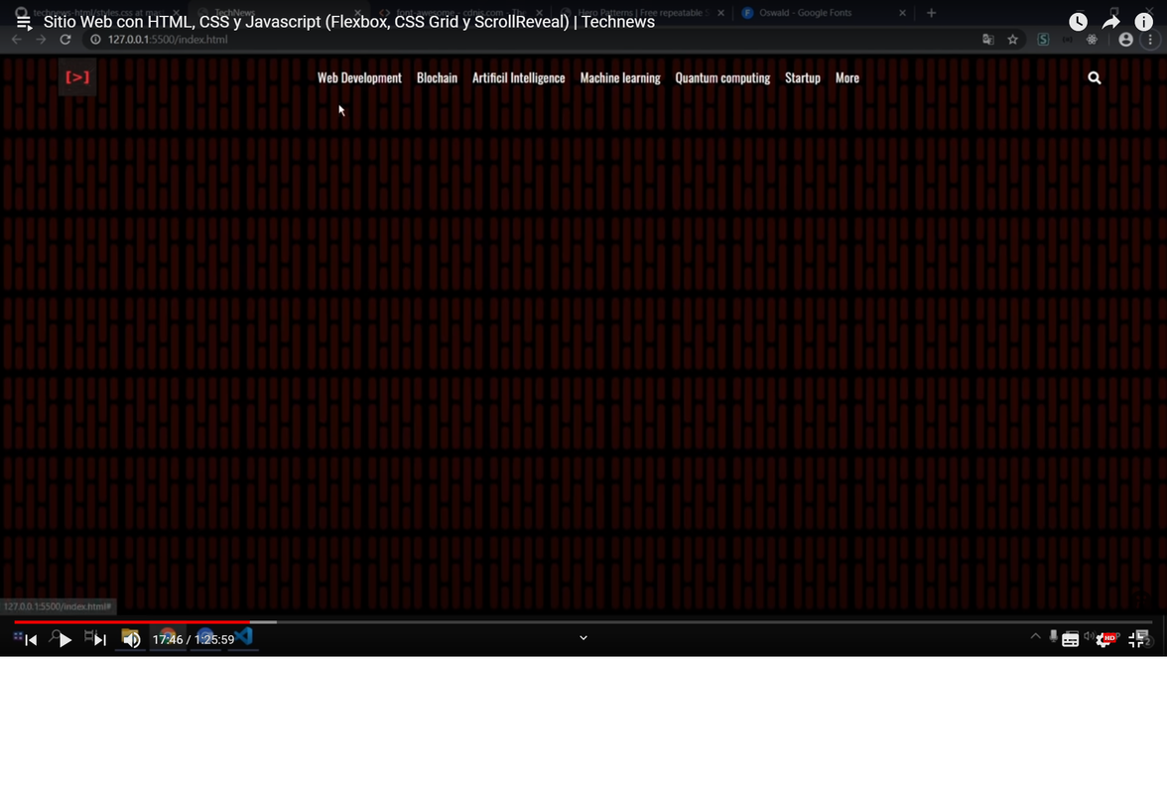
Task: Exit fullscreen mode
Action: coord(1136,640)
